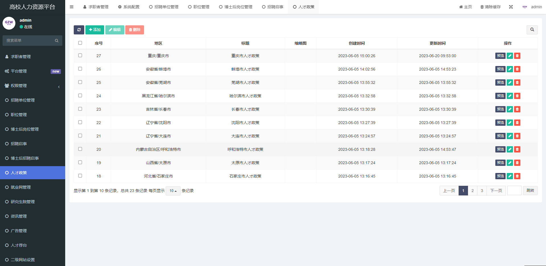Open the admin user dropdown in header
This screenshot has height=266, width=546.
tap(532, 7)
